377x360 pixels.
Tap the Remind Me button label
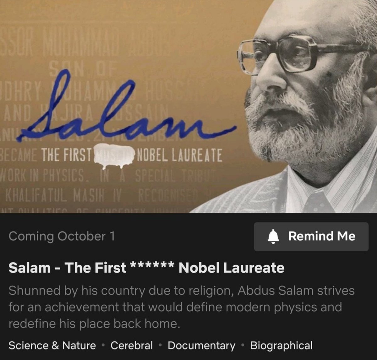pos(322,236)
